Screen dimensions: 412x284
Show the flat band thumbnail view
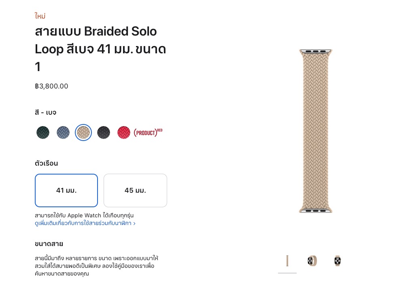coord(287,261)
